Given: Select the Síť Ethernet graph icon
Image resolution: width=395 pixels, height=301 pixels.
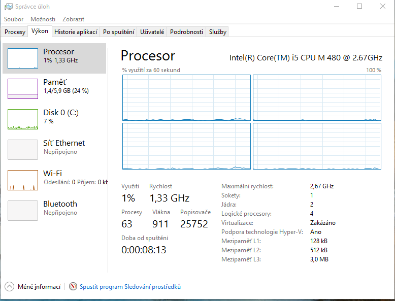Looking at the screenshot, I should pos(22,150).
